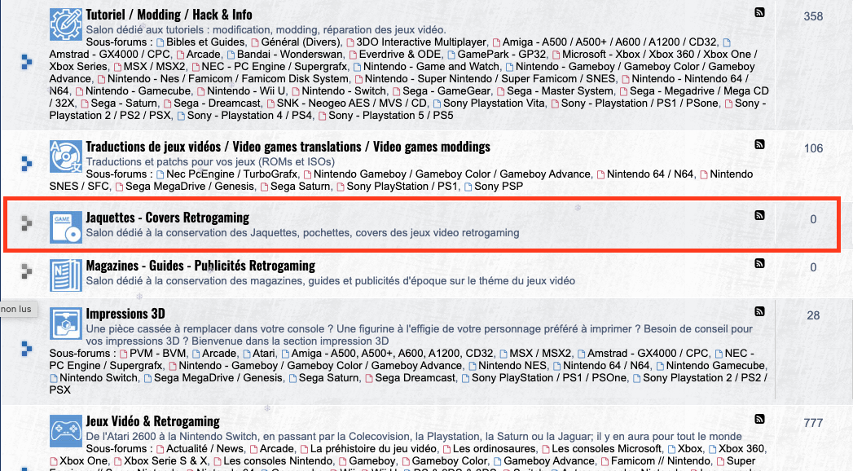Click description 'Salon dédié aux tutoriels'
853x471 pixels.
point(266,29)
